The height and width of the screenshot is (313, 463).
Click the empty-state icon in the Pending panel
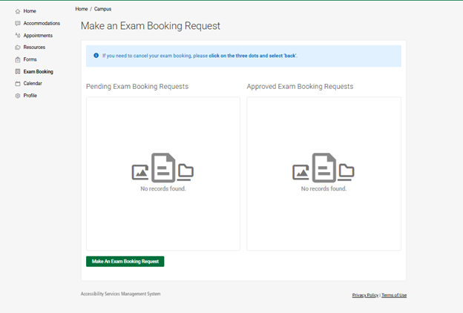pyautogui.click(x=162, y=168)
